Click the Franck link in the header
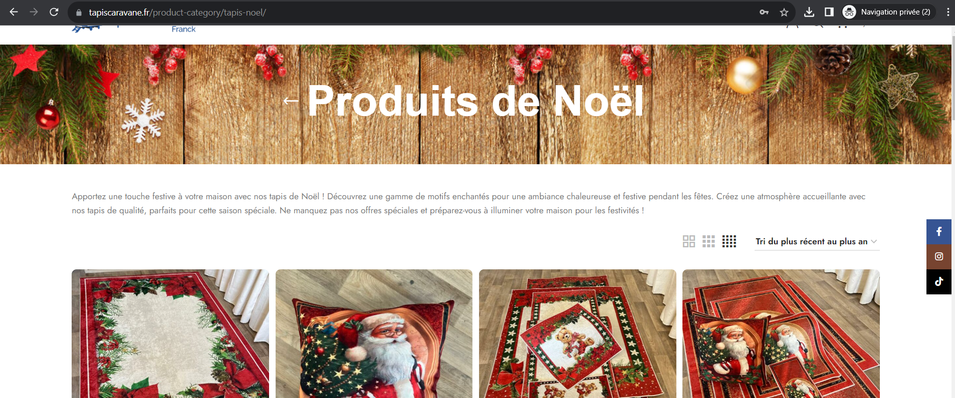The width and height of the screenshot is (955, 398). (183, 29)
